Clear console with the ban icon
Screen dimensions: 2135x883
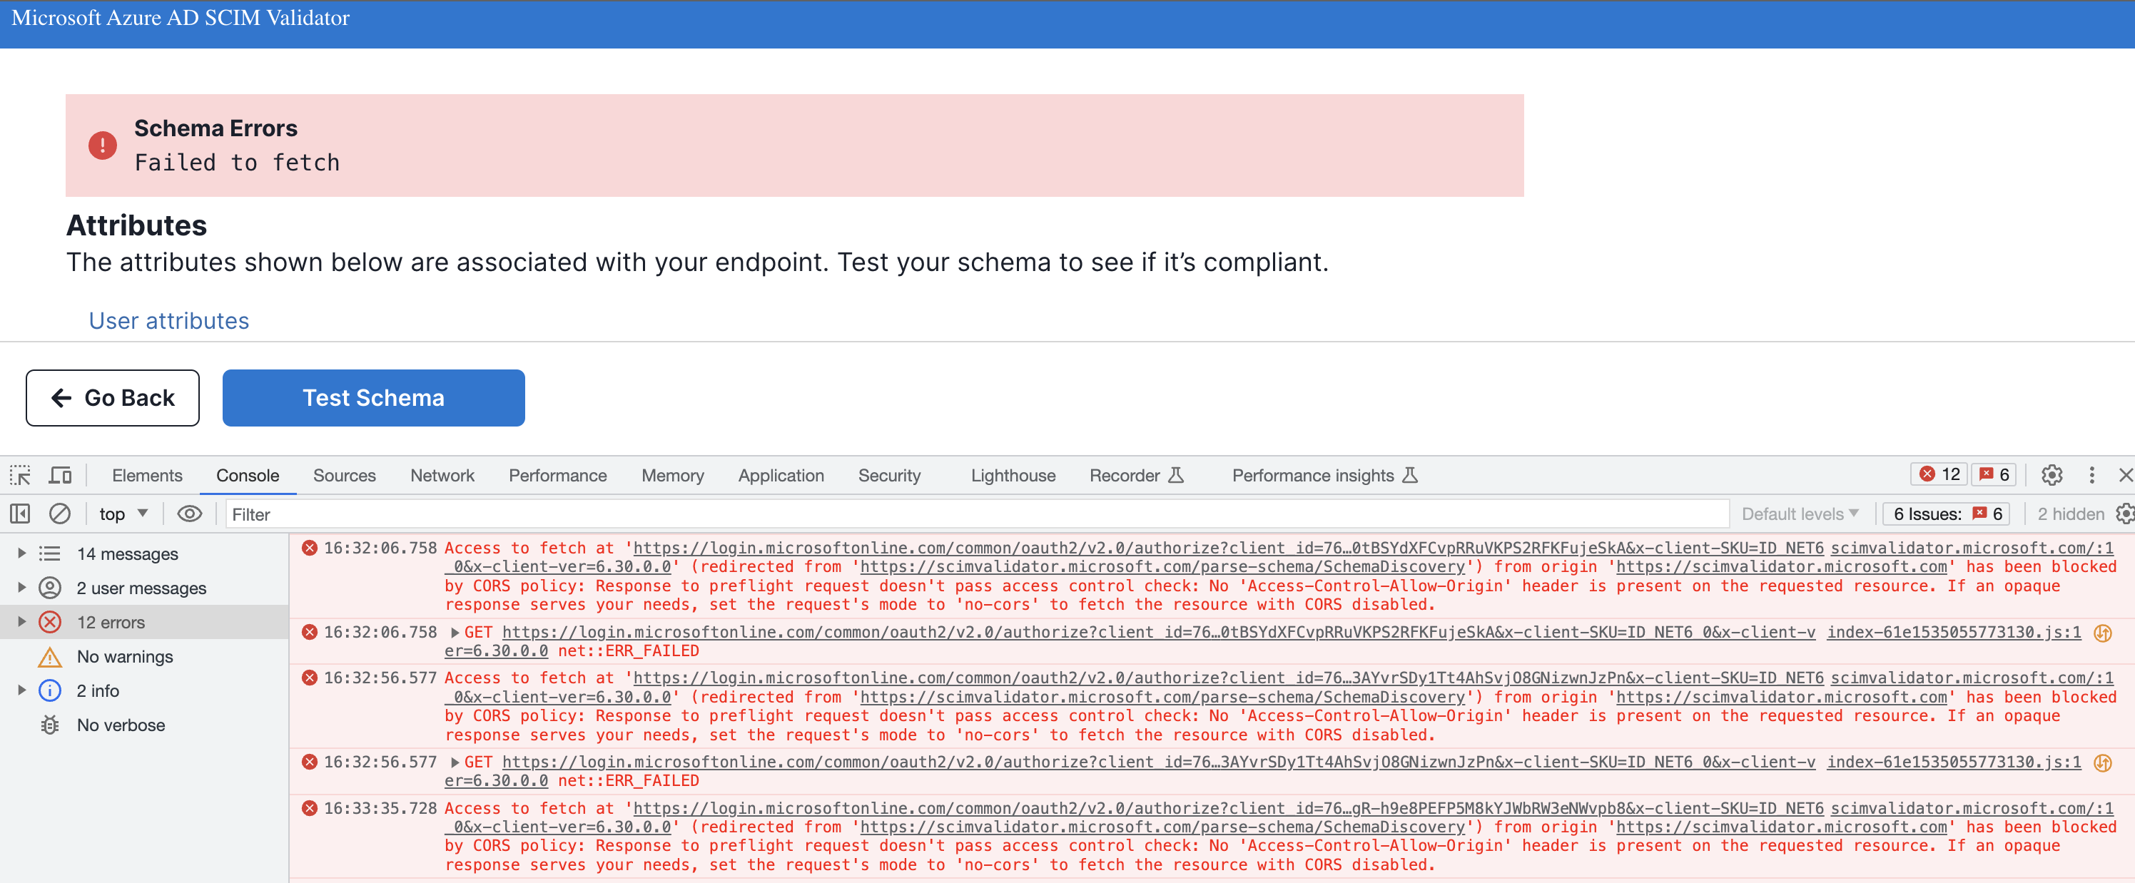tap(60, 514)
